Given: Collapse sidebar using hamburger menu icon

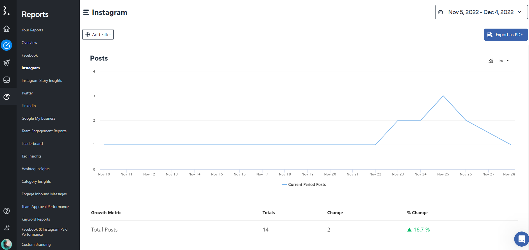Looking at the screenshot, I should tap(86, 12).
